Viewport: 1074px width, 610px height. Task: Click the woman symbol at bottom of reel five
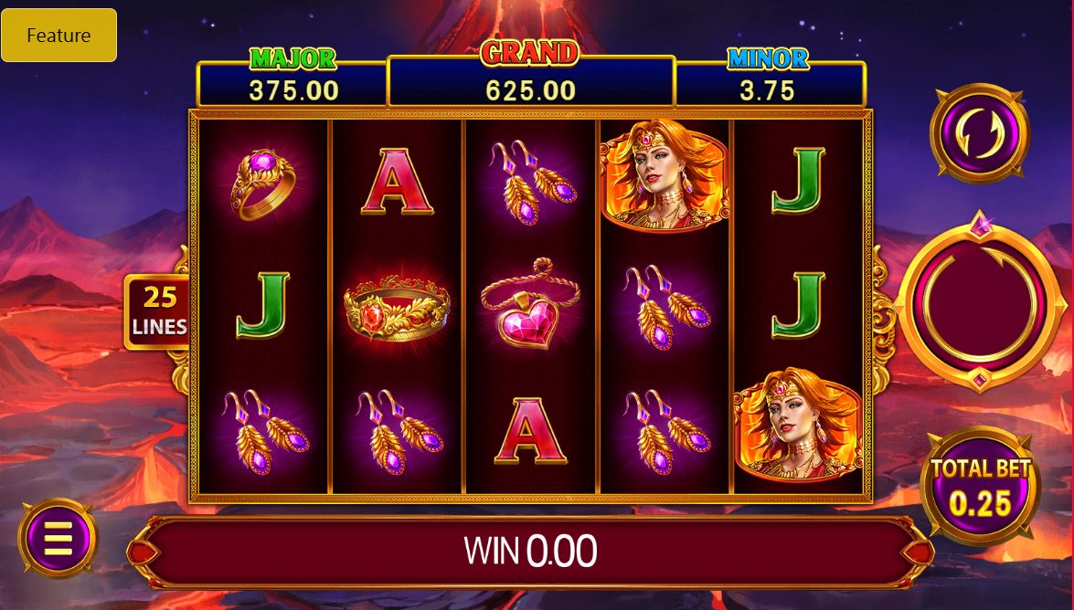tap(798, 425)
